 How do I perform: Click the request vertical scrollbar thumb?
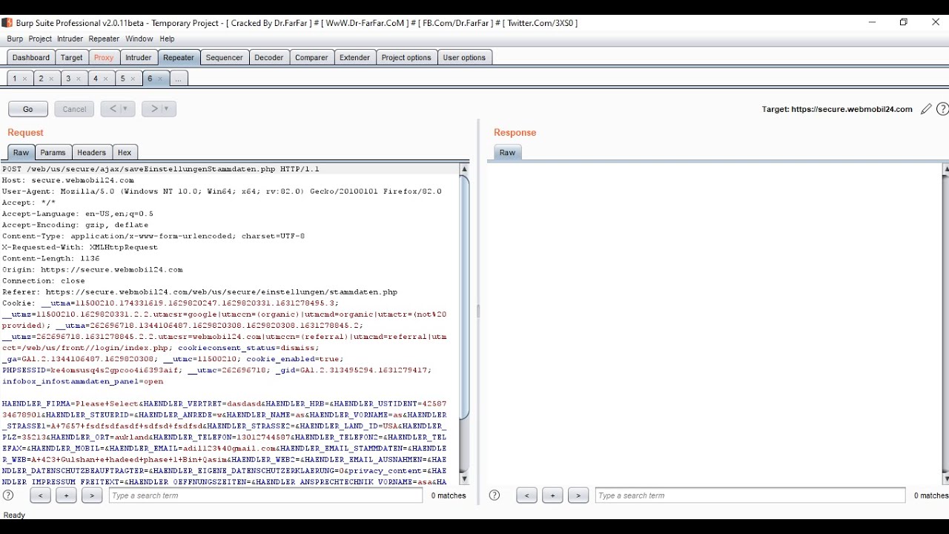pyautogui.click(x=465, y=298)
